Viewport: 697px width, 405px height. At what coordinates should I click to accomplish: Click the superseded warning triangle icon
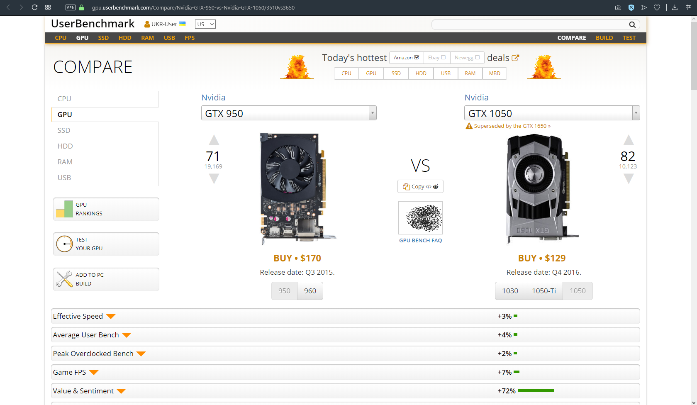(x=469, y=126)
